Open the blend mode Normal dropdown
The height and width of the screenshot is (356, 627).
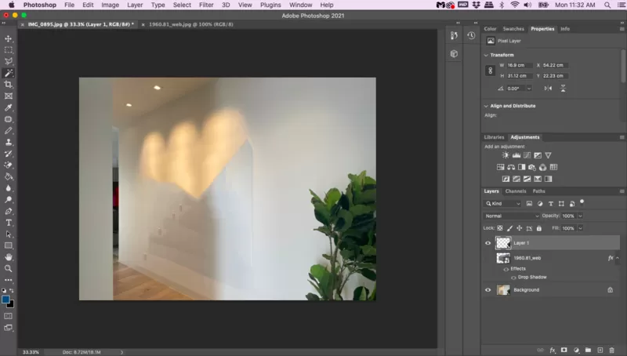512,216
